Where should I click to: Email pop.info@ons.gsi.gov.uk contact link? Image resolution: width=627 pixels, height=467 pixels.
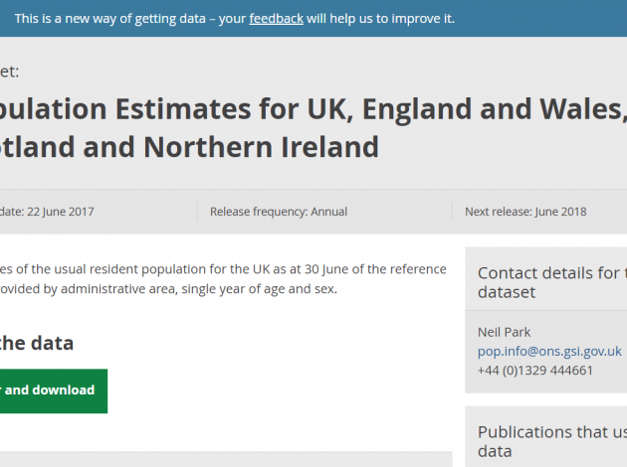click(549, 352)
